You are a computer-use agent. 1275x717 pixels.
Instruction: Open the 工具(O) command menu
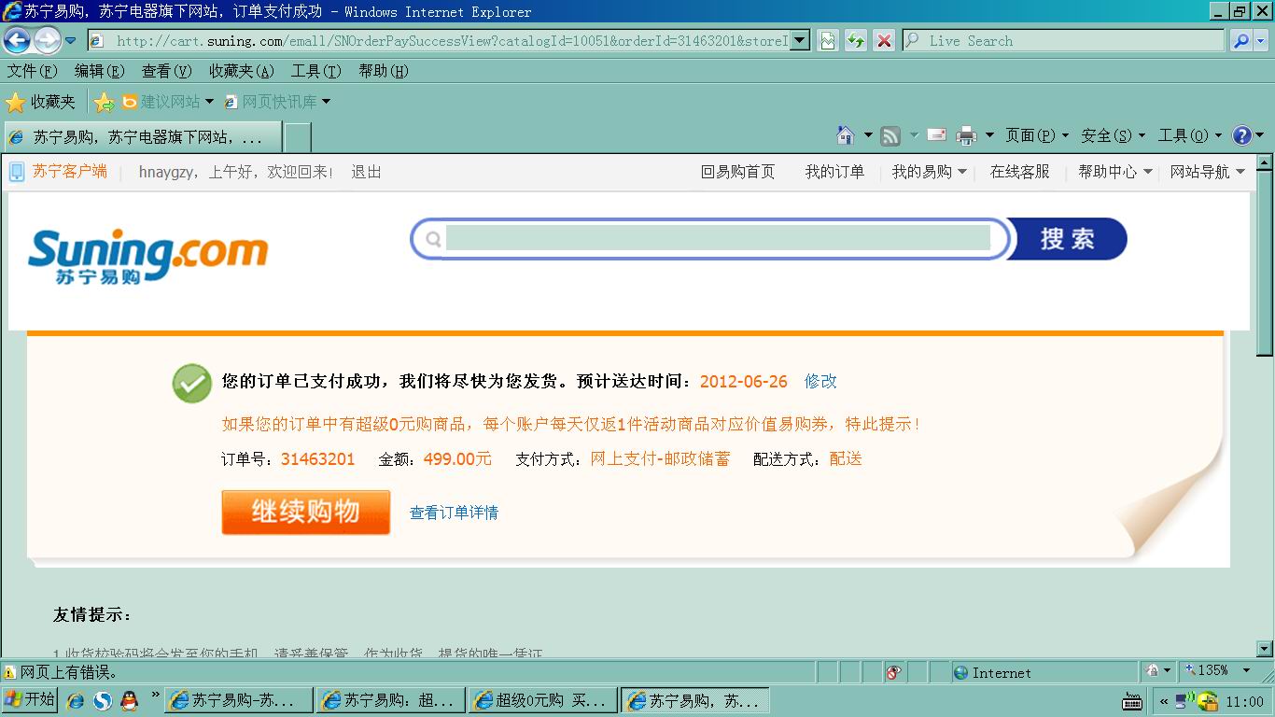point(1189,135)
